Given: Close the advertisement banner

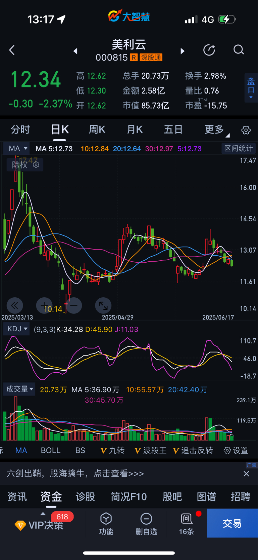Looking at the screenshot, I should pos(246,474).
